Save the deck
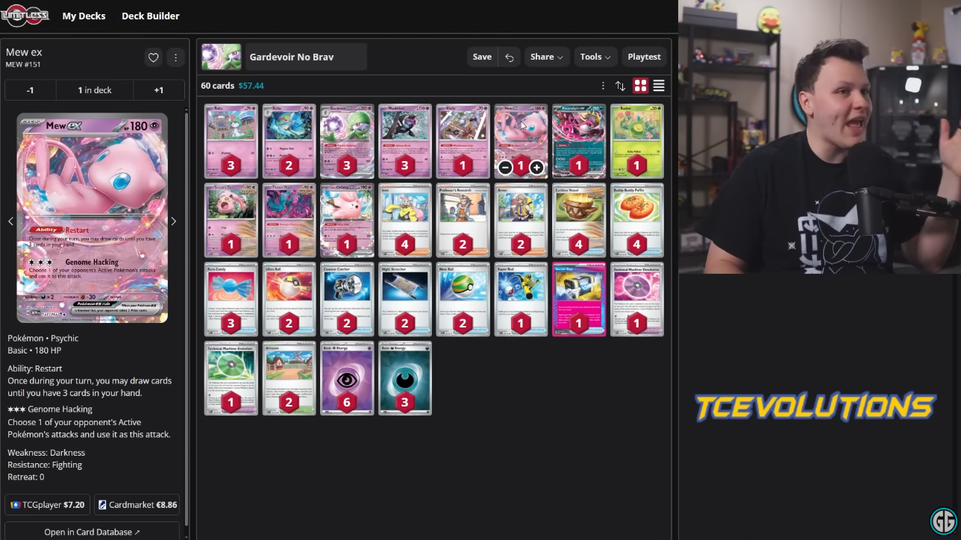 482,57
